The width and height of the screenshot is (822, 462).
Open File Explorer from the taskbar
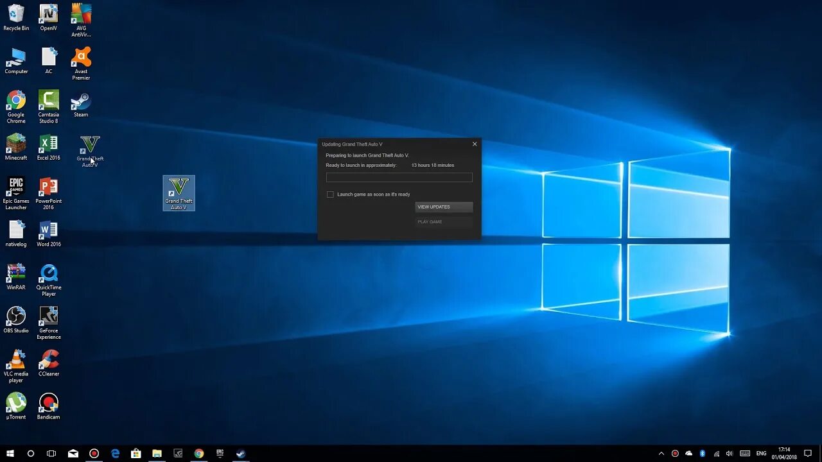[x=157, y=453]
